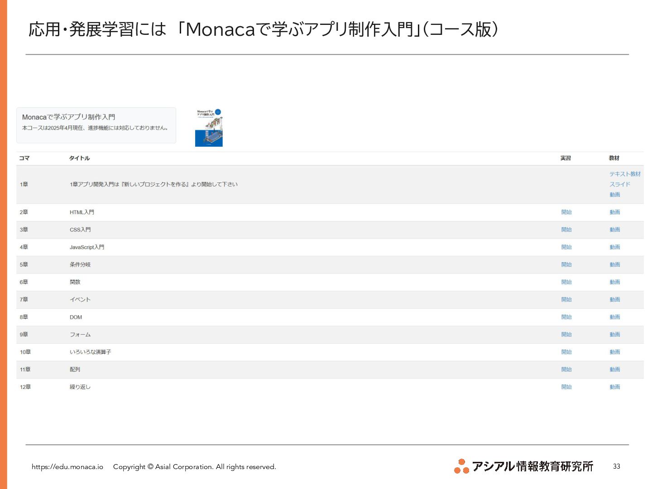Screen dimensions: 652x489
Task: Select the イベント title cell
Action: pyautogui.click(x=80, y=300)
